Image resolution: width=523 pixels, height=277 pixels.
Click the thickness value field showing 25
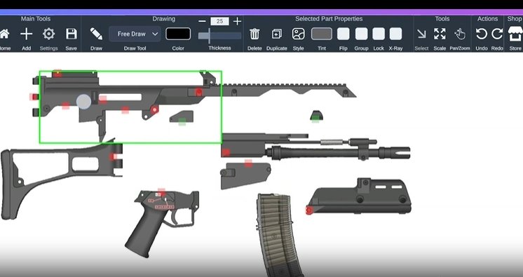coord(219,21)
